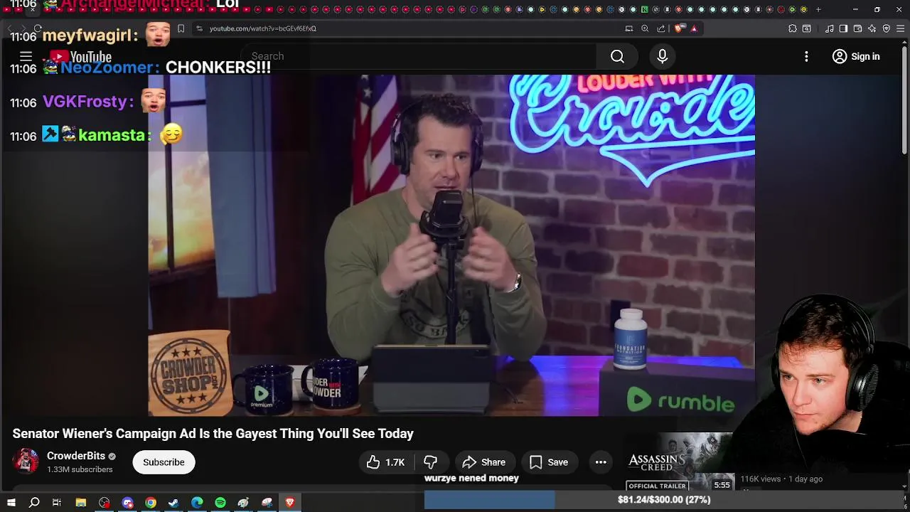Open the tab search icon in toolbar

[807, 28]
